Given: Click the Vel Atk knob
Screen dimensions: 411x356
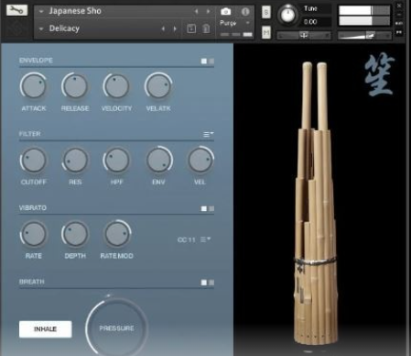Looking at the screenshot, I should pos(158,86).
